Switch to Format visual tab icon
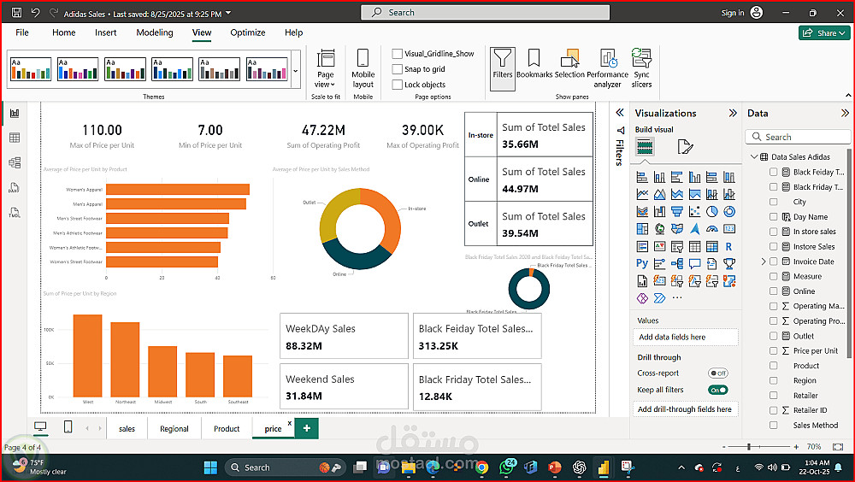Viewport: 855px width, 482px height. (685, 147)
